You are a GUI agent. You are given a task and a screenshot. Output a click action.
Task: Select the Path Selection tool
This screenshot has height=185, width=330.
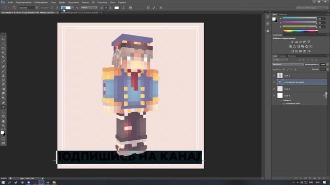(x=3, y=112)
